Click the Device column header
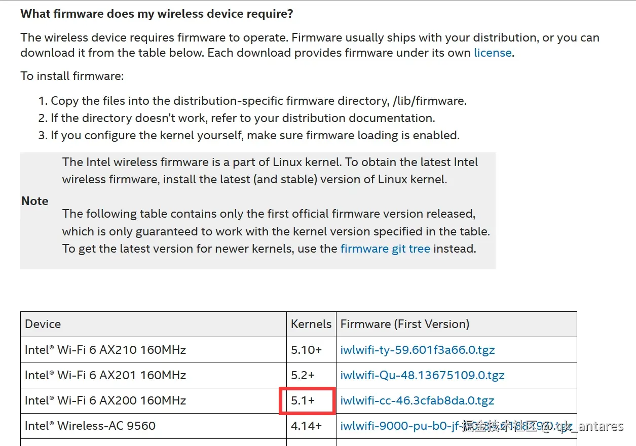The width and height of the screenshot is (636, 446). (43, 324)
